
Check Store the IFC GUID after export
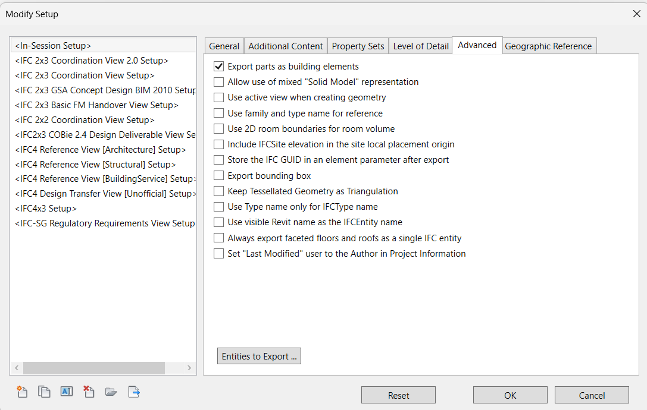(218, 160)
